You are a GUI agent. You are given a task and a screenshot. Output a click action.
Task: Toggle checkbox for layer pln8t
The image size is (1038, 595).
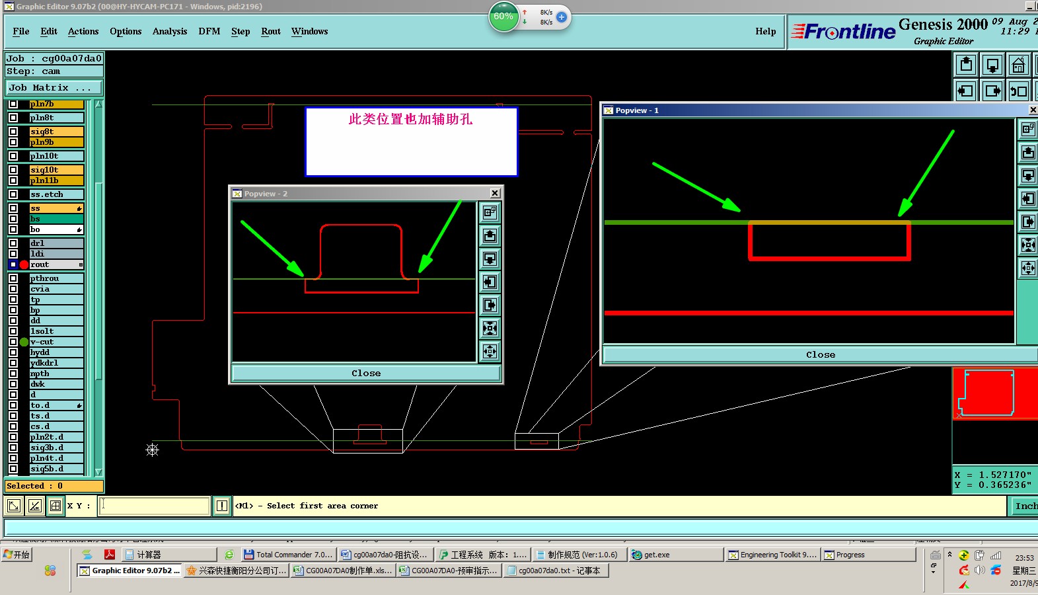pyautogui.click(x=13, y=118)
